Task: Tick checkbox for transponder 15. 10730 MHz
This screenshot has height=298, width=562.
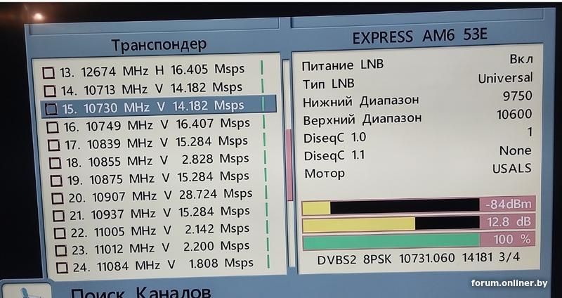Action: pyautogui.click(x=51, y=109)
